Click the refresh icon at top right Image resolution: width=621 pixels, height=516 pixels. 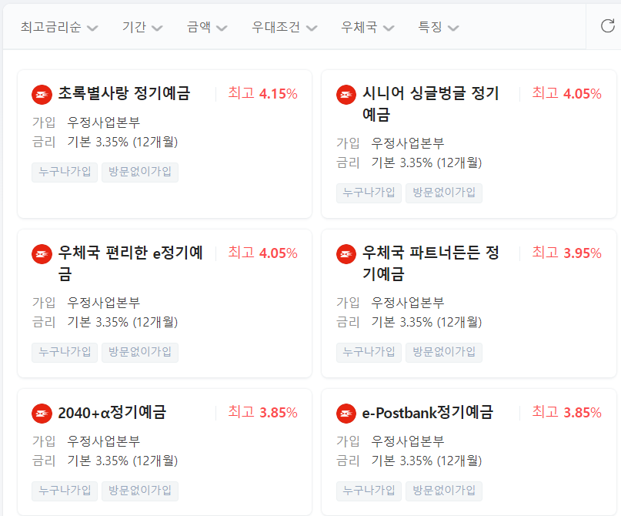click(x=608, y=26)
